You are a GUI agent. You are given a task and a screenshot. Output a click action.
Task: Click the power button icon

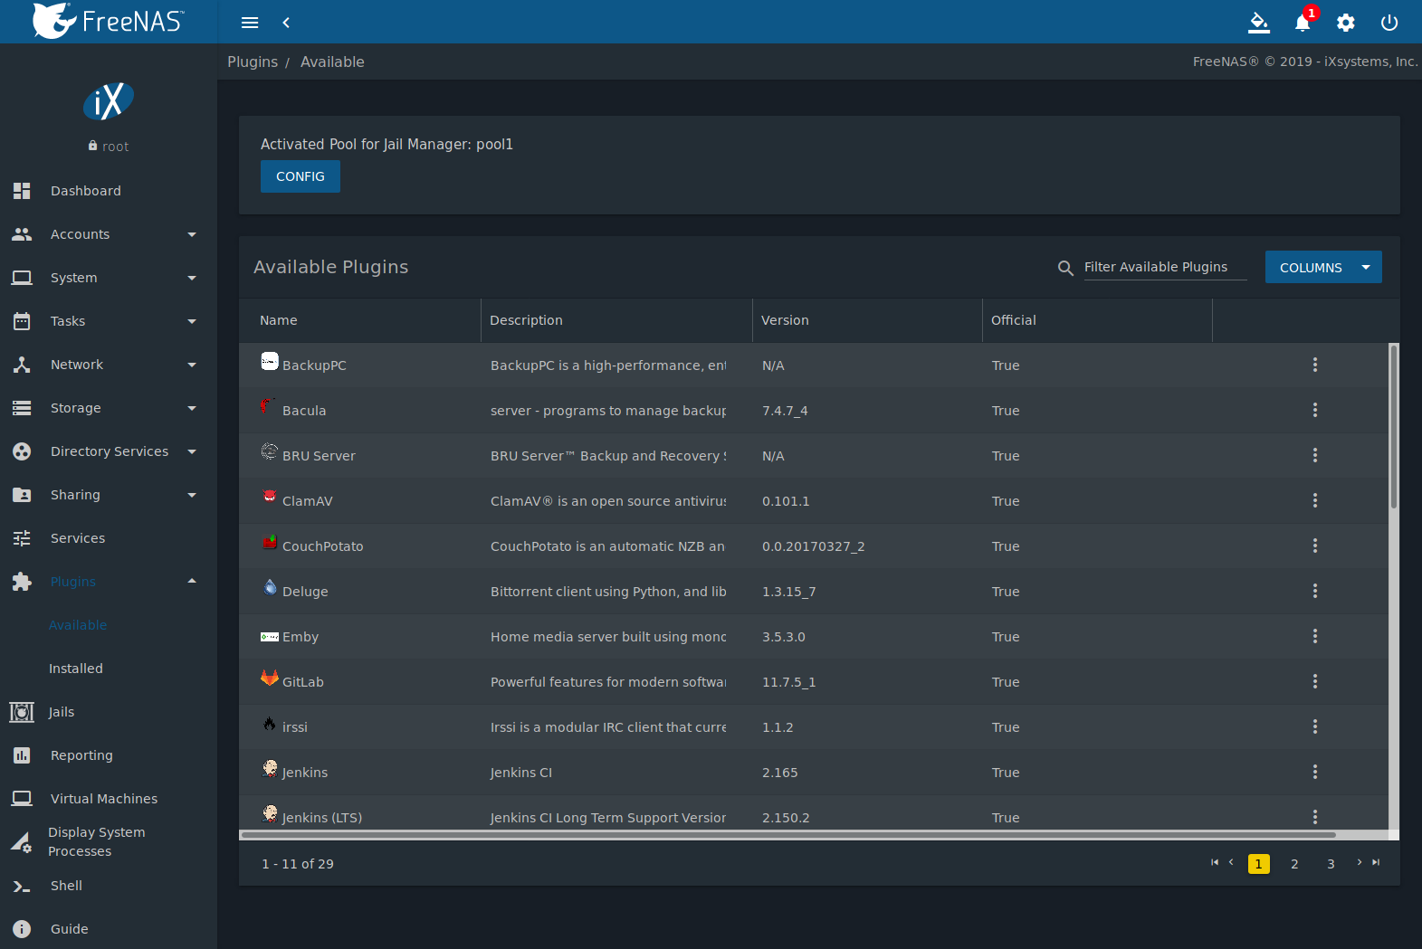(x=1389, y=23)
